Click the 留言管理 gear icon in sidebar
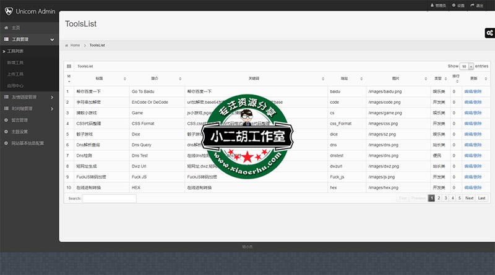Screen dimensions: 495x275 6,120
